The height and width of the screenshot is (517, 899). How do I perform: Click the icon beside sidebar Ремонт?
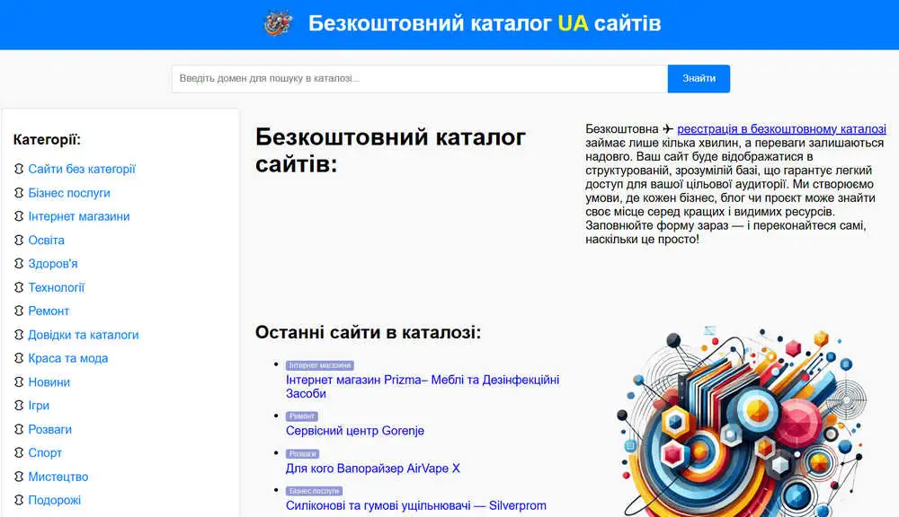click(19, 311)
